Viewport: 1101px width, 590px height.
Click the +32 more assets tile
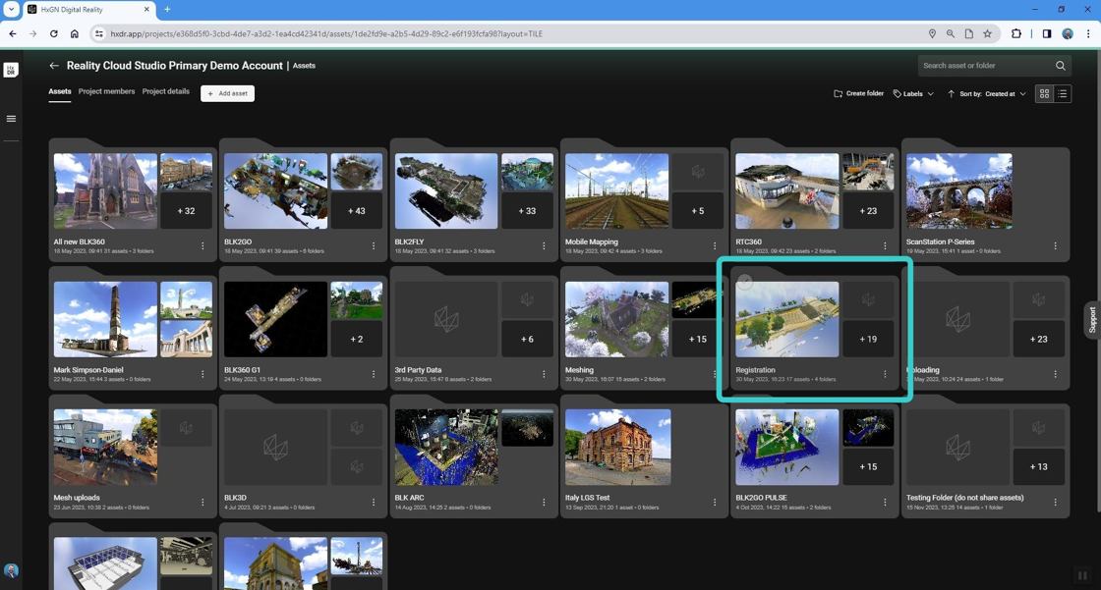click(x=186, y=210)
